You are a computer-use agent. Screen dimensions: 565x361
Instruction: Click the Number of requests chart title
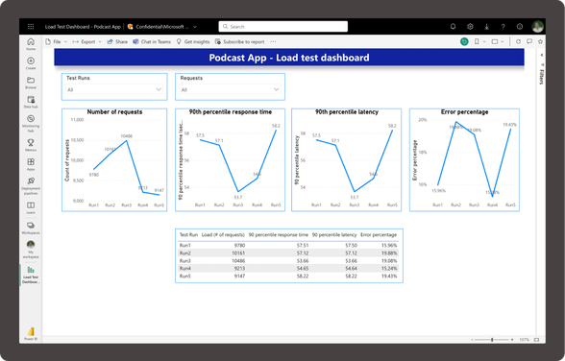[x=114, y=112]
